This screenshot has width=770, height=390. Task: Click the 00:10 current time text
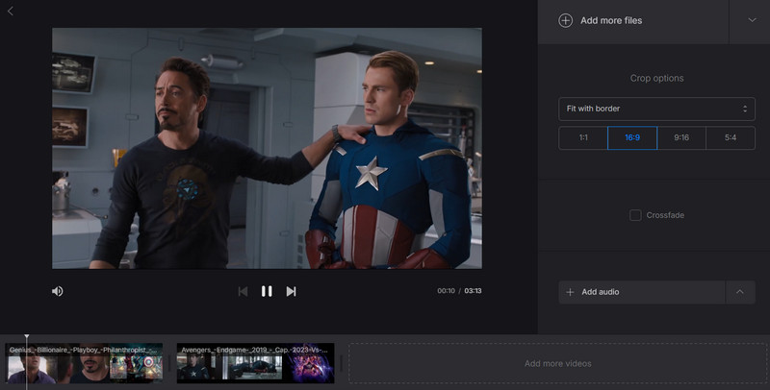click(x=446, y=291)
